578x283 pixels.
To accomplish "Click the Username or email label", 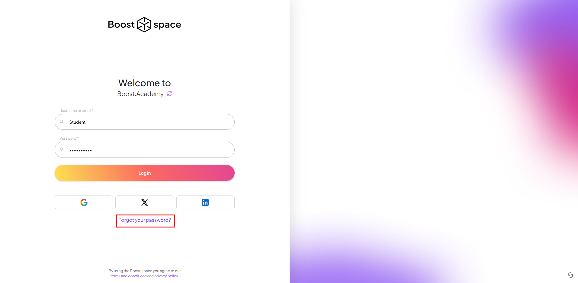I will click(75, 111).
